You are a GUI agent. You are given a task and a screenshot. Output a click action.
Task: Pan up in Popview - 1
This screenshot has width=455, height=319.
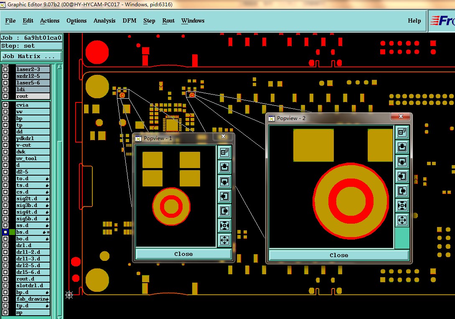pos(225,167)
